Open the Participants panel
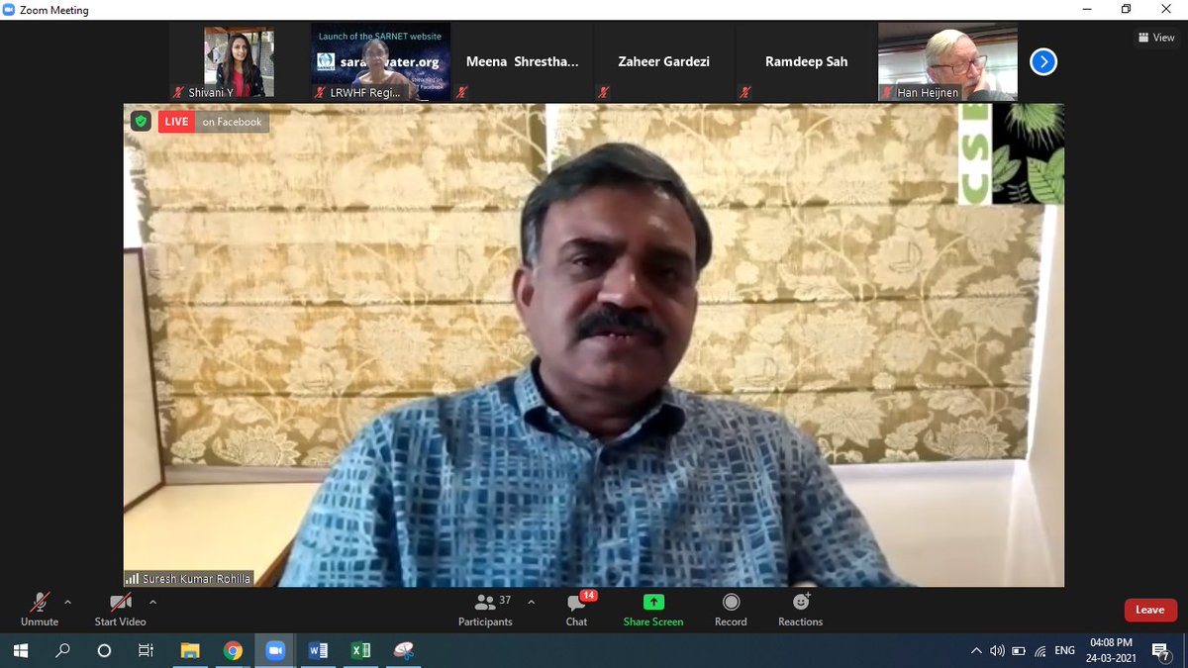This screenshot has height=668, width=1188. 485,609
